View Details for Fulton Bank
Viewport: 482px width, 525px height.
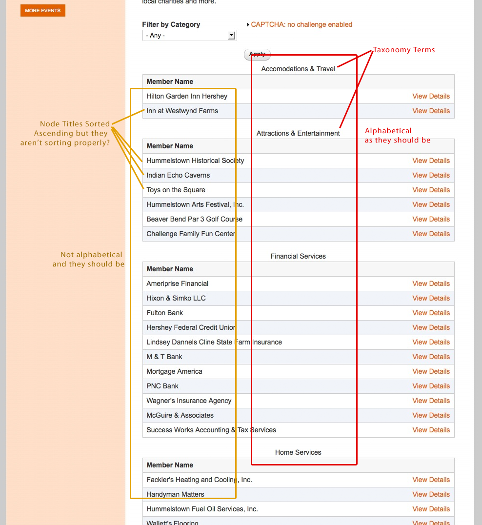431,313
